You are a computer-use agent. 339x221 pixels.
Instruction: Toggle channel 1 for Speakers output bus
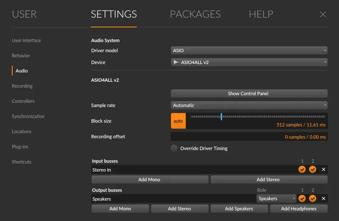pyautogui.click(x=302, y=199)
